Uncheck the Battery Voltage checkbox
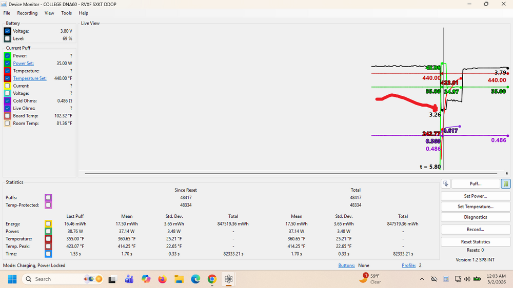The width and height of the screenshot is (513, 288). click(7, 31)
